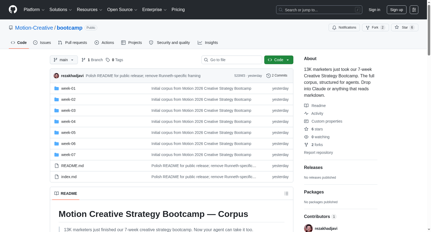Viewport: 431px width, 232px height.
Task: Click the tag icon beside 0 Tags
Action: (x=108, y=60)
